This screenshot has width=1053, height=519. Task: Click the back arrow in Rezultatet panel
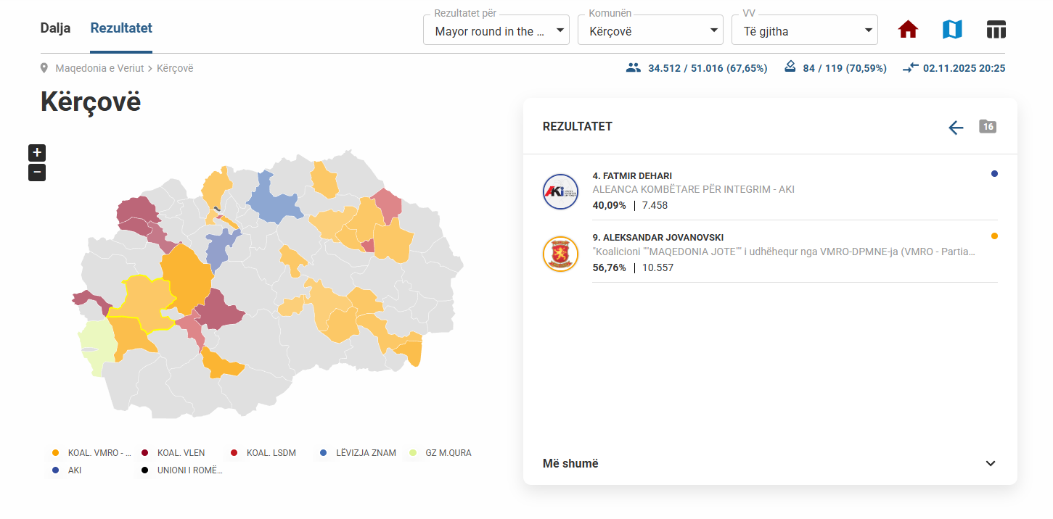(x=956, y=128)
